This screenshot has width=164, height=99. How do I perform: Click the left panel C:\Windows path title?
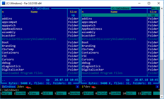41,8
